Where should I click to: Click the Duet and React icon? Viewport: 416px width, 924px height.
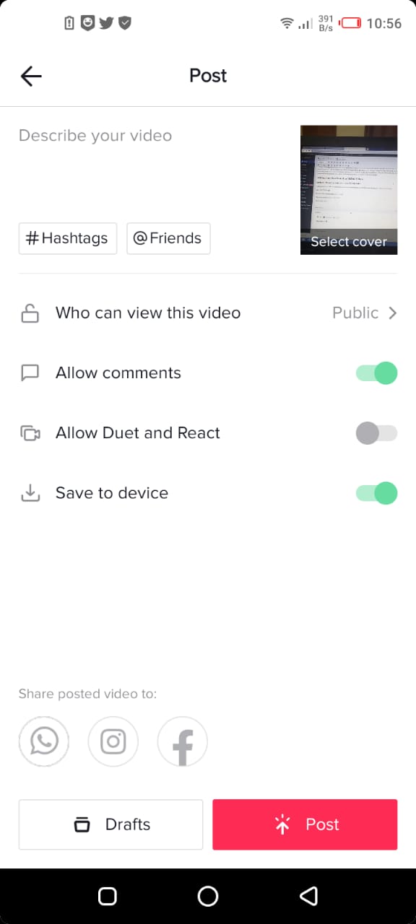30,433
